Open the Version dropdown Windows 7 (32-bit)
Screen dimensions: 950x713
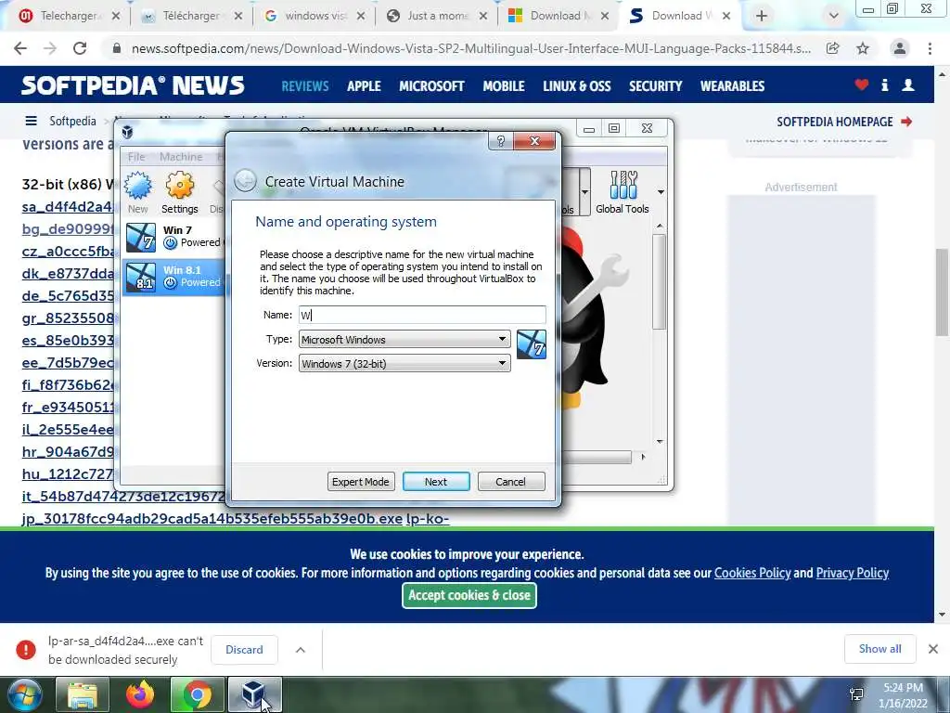404,364
